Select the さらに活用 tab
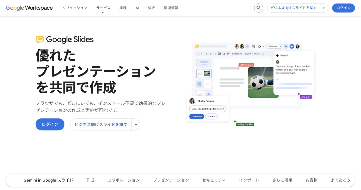Image resolution: width=361 pixels, height=190 pixels. [282, 180]
